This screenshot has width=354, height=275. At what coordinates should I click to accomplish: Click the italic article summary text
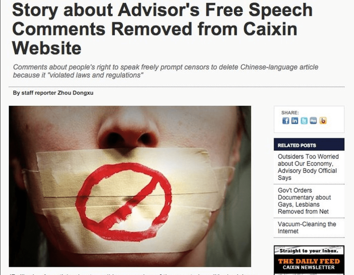166,71
